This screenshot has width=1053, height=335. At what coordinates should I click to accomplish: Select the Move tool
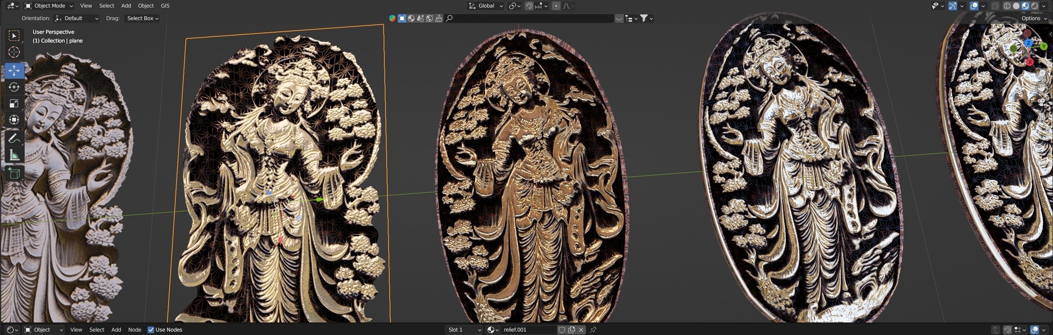coord(14,71)
